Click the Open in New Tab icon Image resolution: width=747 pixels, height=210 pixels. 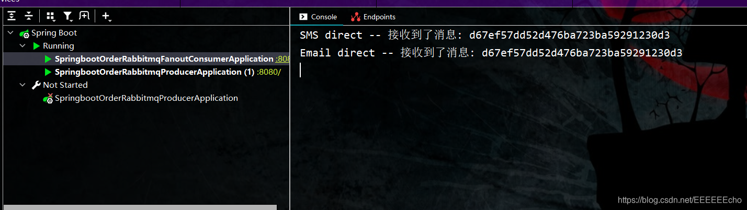click(84, 16)
